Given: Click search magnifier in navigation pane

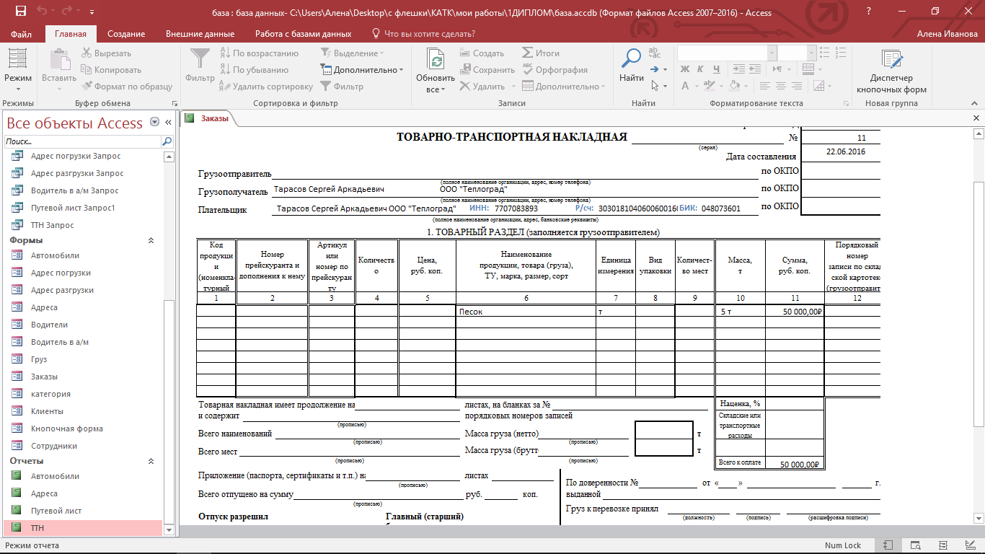Looking at the screenshot, I should [167, 141].
